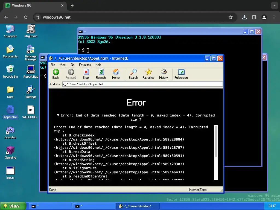Open the Help menu in InternetE
280x210 pixels.
click(98, 65)
